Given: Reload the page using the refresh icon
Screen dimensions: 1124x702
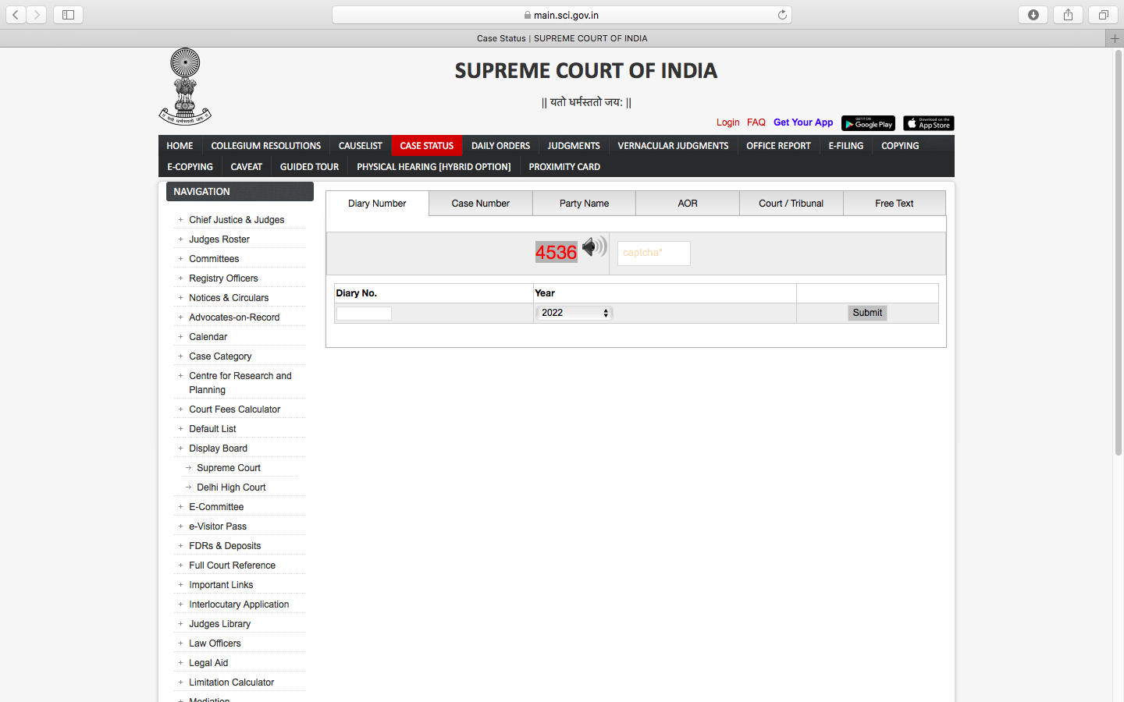Looking at the screenshot, I should coord(782,15).
